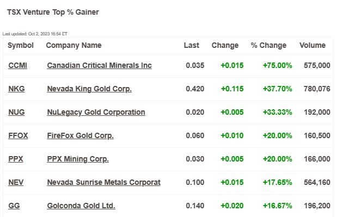Open Nevada King Gold Corp. page
The width and height of the screenshot is (348, 217).
(89, 89)
